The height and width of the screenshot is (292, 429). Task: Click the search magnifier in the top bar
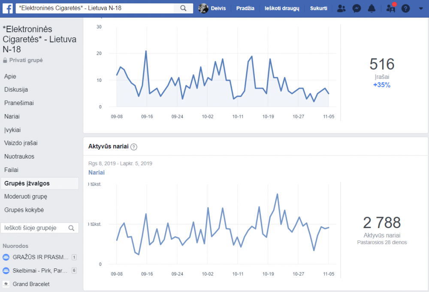click(183, 8)
